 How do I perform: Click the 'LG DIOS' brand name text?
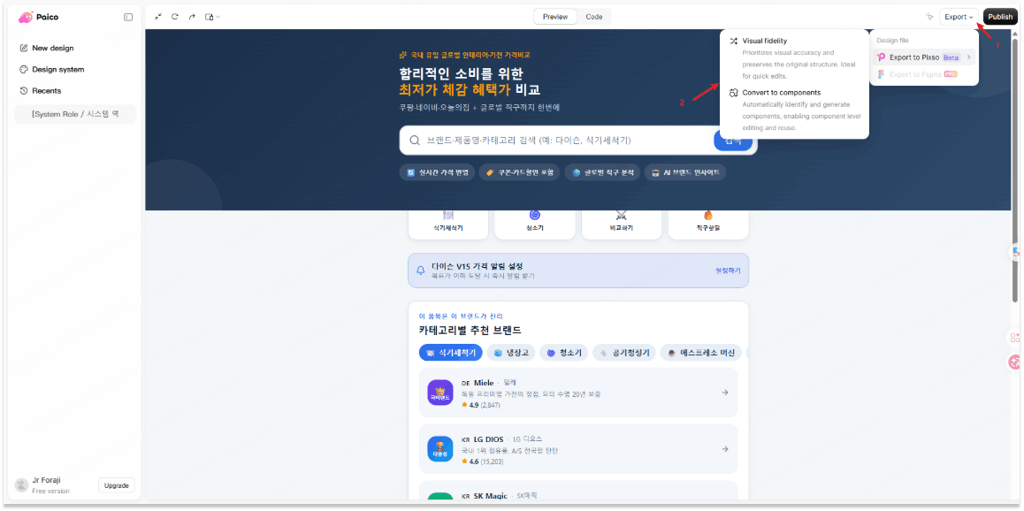pos(488,439)
